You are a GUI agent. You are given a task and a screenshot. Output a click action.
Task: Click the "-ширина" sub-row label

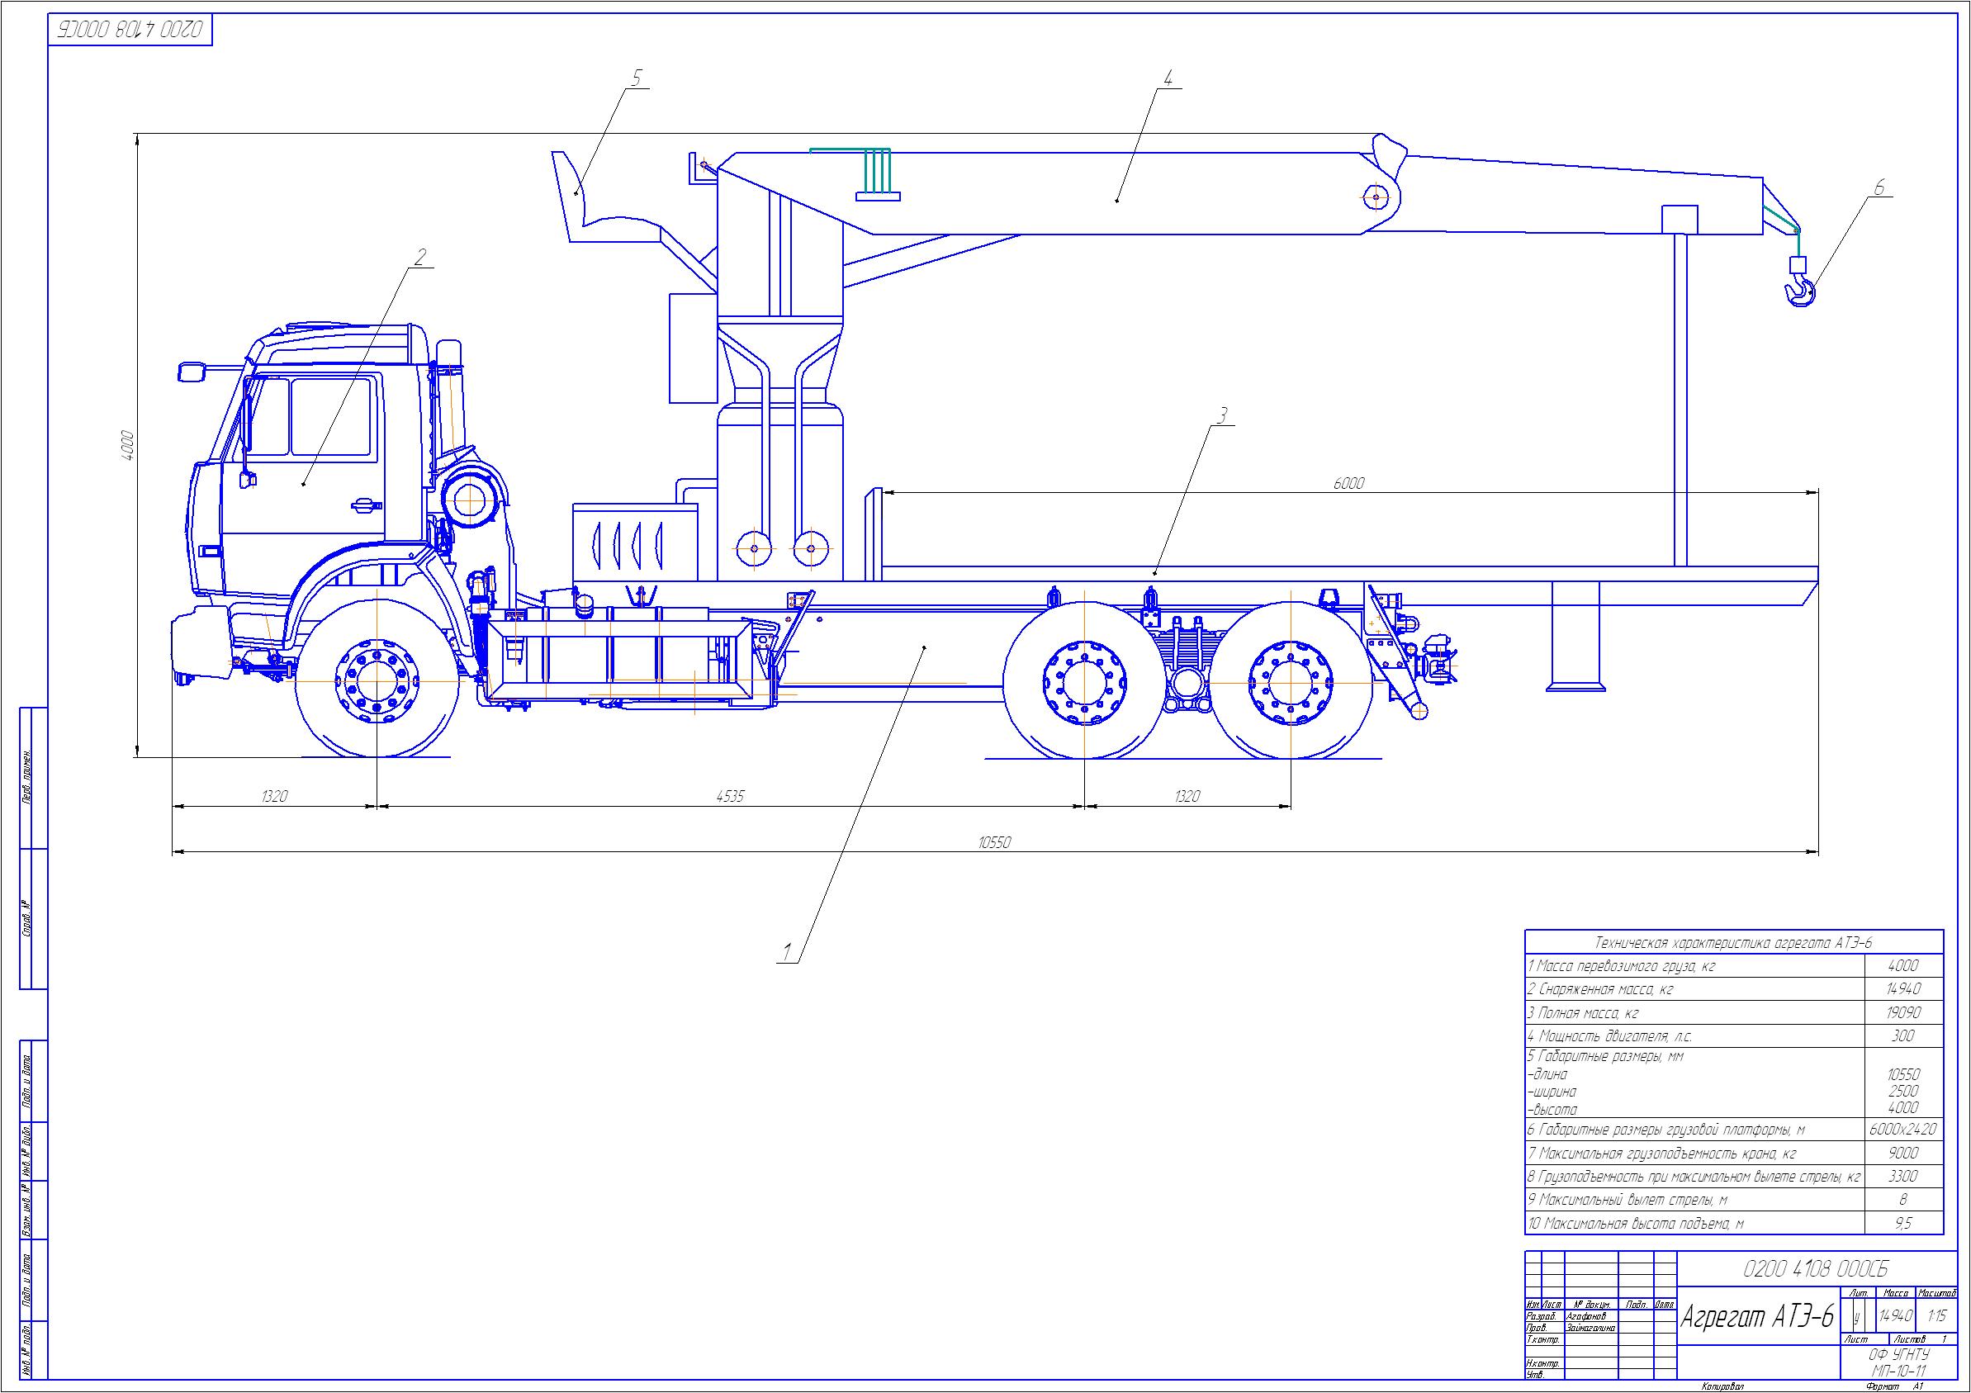point(1552,1092)
